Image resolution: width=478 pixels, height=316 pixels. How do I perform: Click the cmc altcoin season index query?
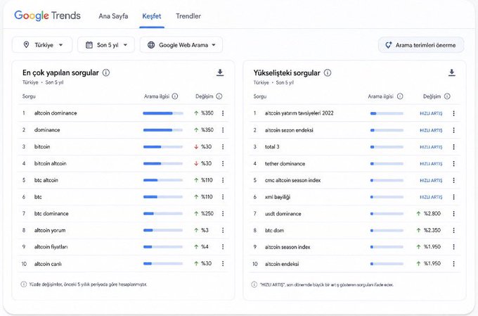pos(292,180)
